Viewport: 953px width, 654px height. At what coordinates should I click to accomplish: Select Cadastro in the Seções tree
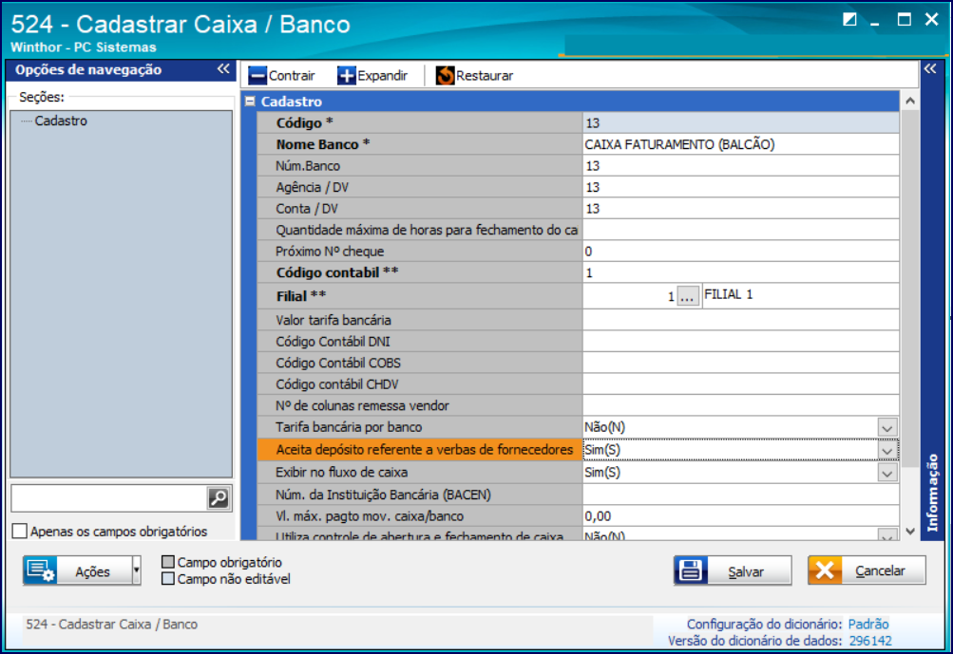61,121
